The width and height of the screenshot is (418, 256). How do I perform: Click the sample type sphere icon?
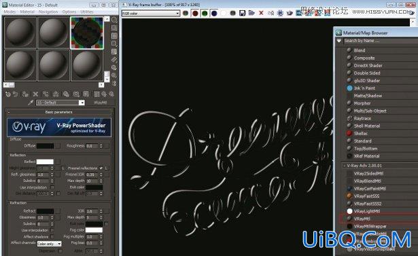114,20
